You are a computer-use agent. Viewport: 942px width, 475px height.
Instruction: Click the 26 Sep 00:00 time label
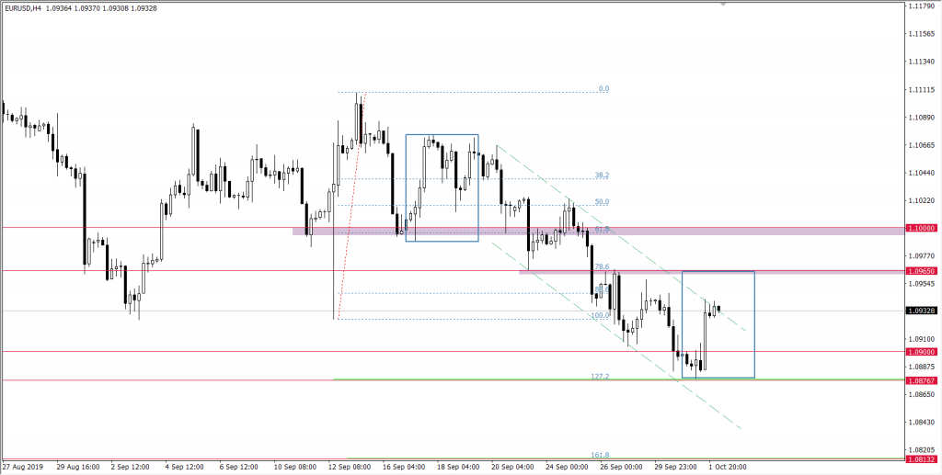click(623, 467)
